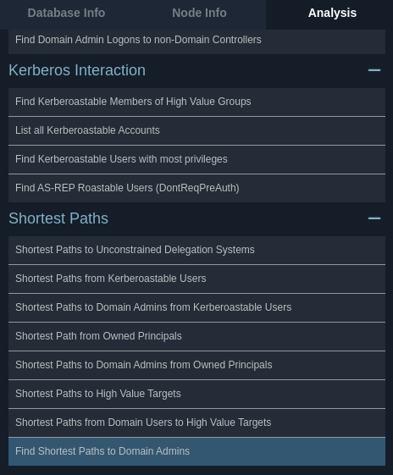The height and width of the screenshot is (475, 393).
Task: Choose Shortest Paths to High Value Targets
Action: pos(197,394)
